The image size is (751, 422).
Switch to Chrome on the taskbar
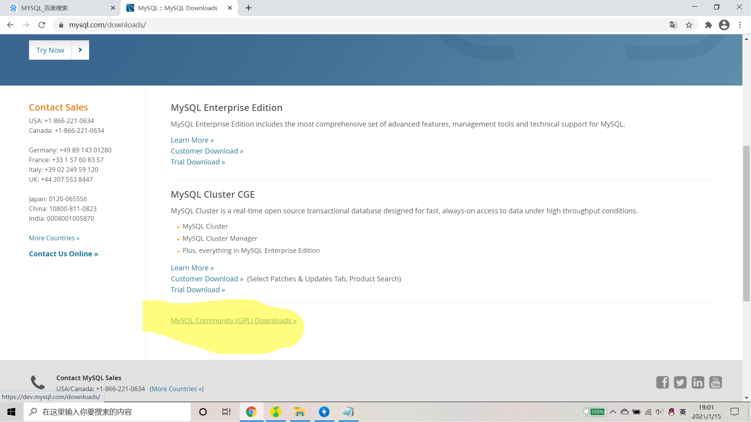pyautogui.click(x=252, y=412)
